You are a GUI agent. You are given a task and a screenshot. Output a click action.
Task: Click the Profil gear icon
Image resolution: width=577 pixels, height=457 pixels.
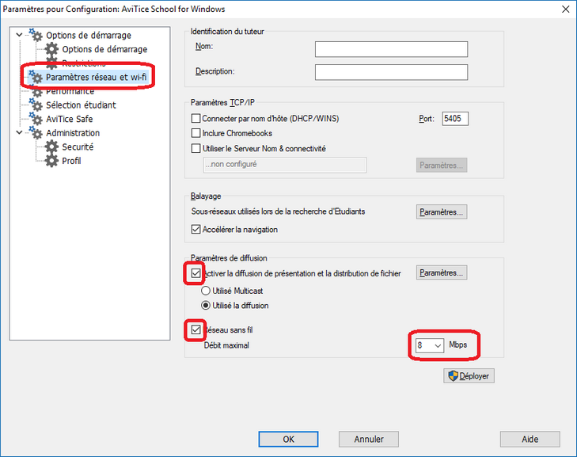51,162
